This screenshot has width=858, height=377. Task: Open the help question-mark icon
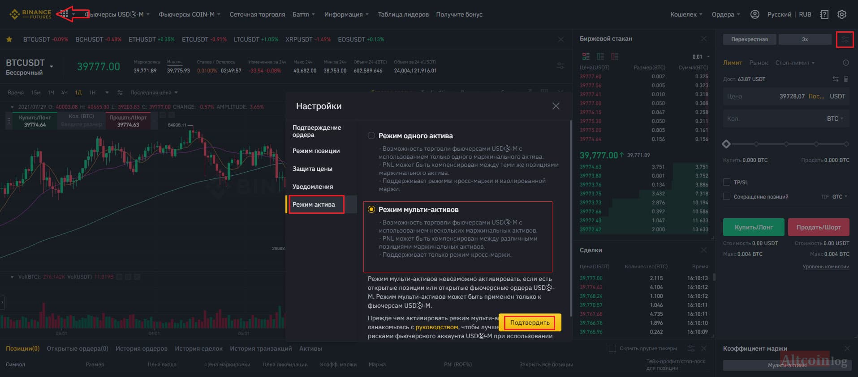coord(824,14)
